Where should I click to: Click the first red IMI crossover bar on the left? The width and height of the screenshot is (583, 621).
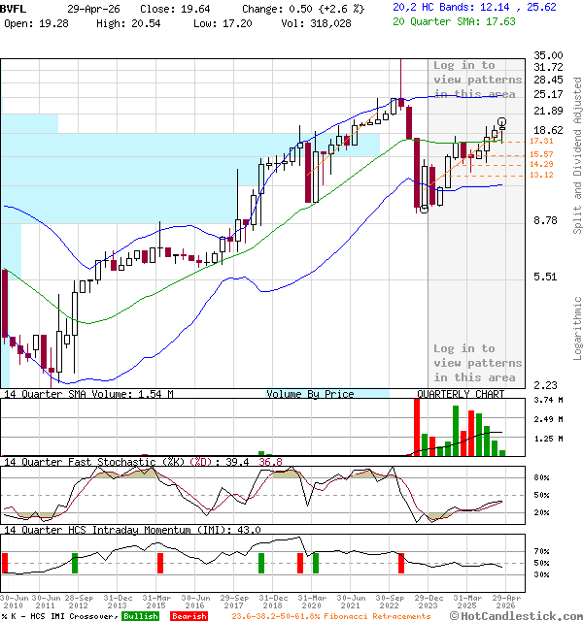tap(5, 563)
